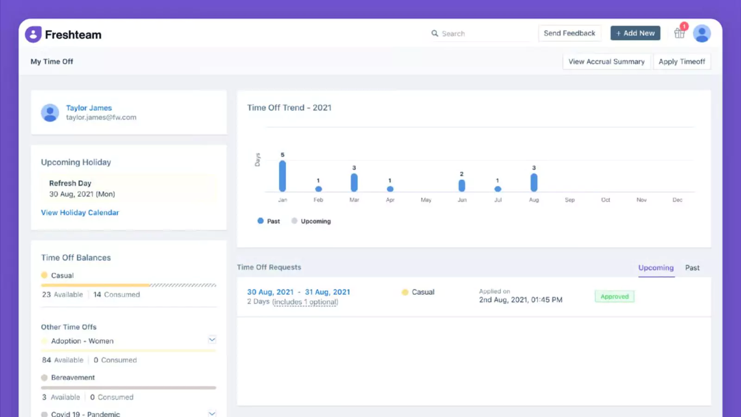Click Apply Timeoff button
This screenshot has width=741, height=417.
pos(682,62)
